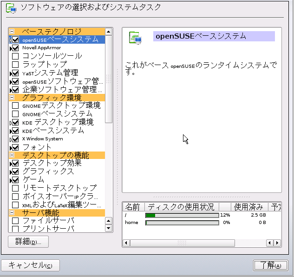294x277 pixels.
Task: Select the デスクトップ効果 row text
Action: point(52,163)
